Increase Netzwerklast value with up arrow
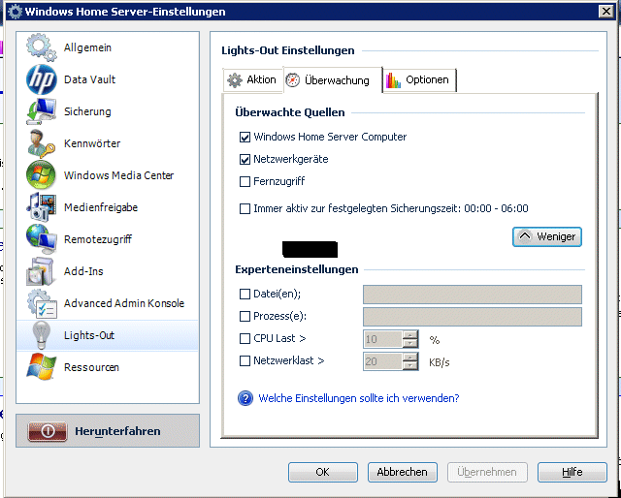This screenshot has width=621, height=498. tap(410, 358)
